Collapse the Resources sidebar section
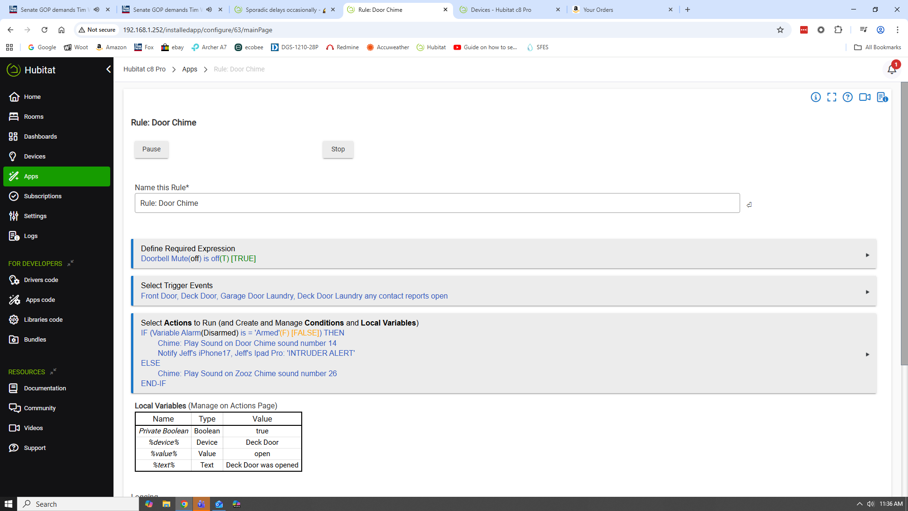The width and height of the screenshot is (908, 511). click(x=53, y=371)
